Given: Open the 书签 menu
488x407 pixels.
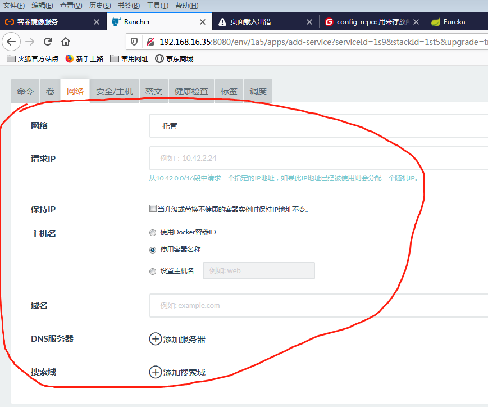Looking at the screenshot, I should pos(129,5).
